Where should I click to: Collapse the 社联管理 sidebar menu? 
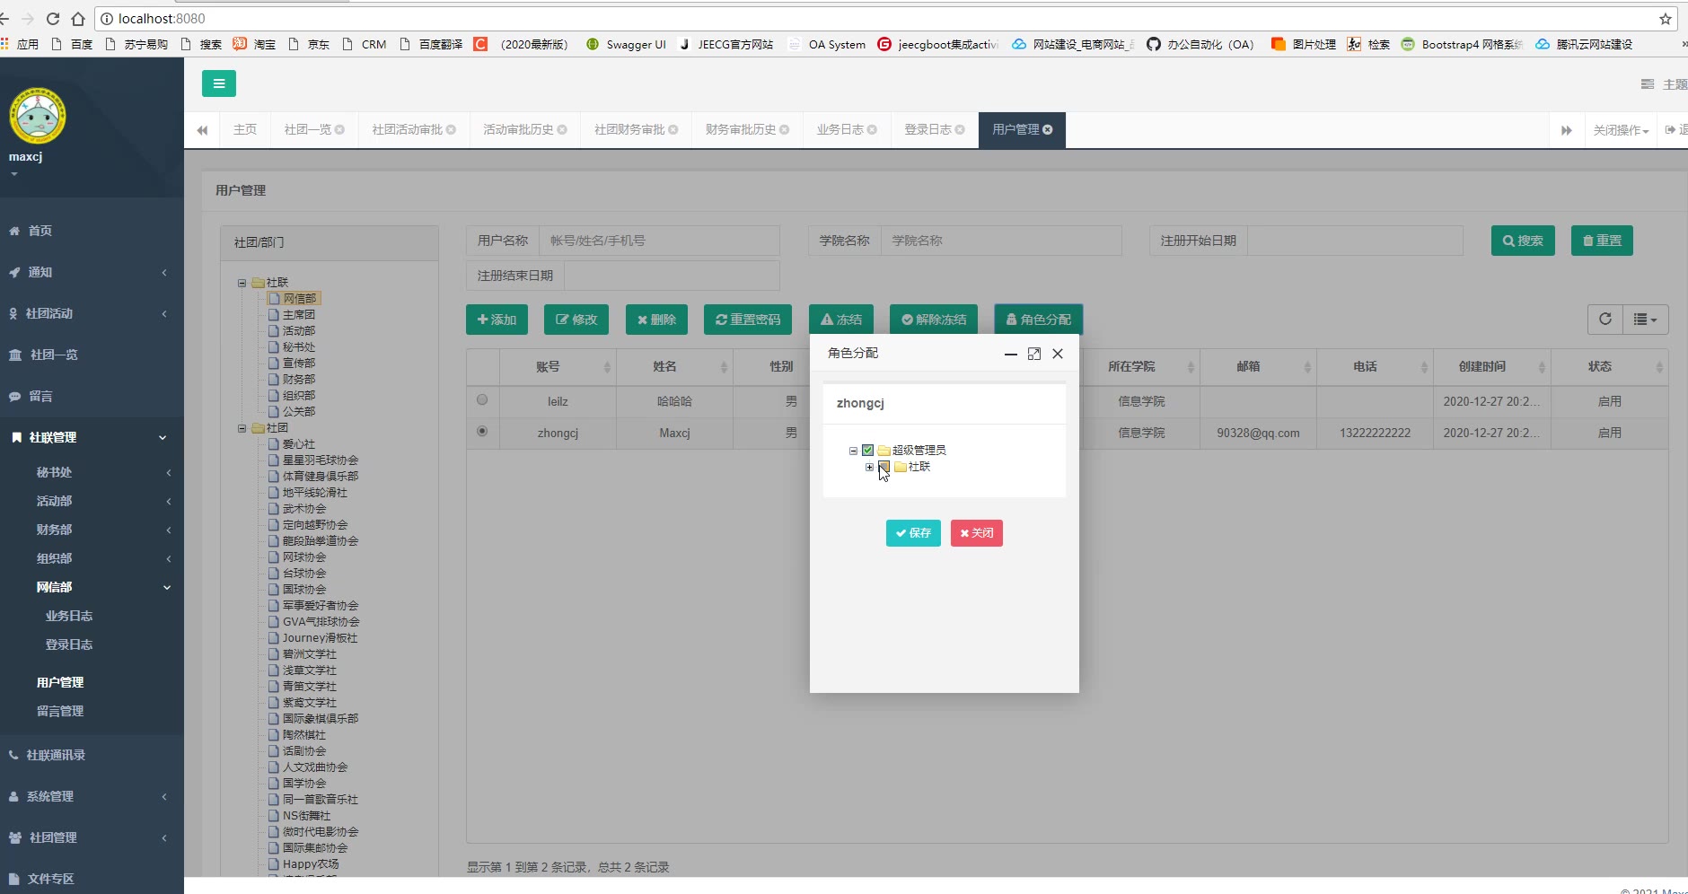pyautogui.click(x=92, y=437)
